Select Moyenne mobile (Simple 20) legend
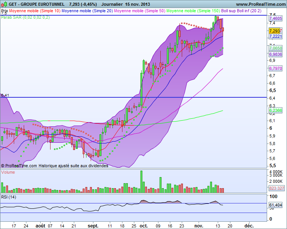287x229 pixels. (x=87, y=11)
